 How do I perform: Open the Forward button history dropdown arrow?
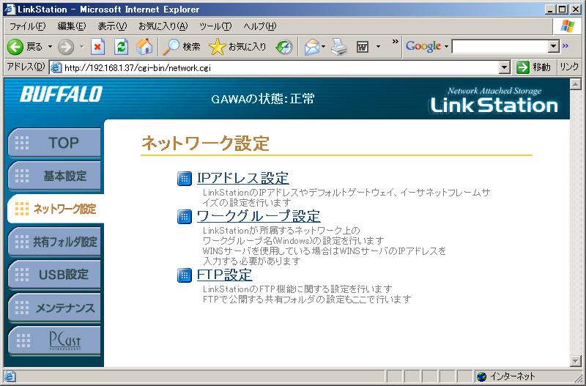coord(81,47)
